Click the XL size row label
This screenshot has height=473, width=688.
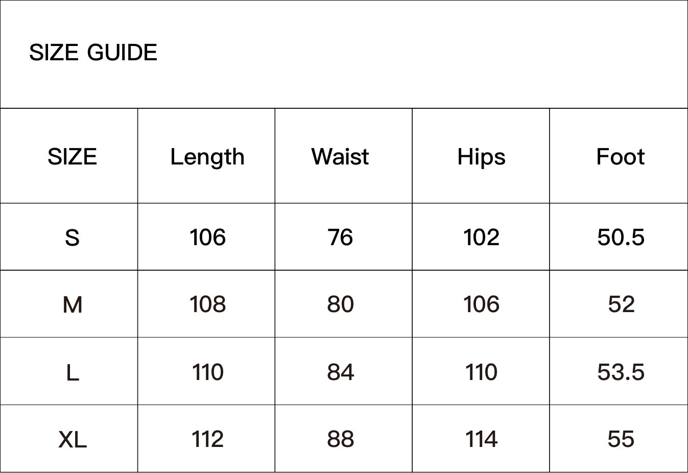pyautogui.click(x=72, y=439)
